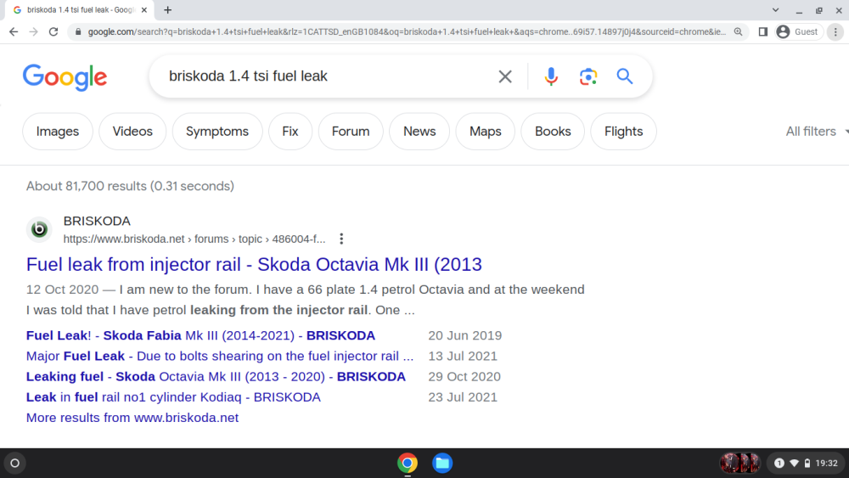This screenshot has height=478, width=849.
Task: Clear the search box with the X icon
Action: pyautogui.click(x=504, y=76)
